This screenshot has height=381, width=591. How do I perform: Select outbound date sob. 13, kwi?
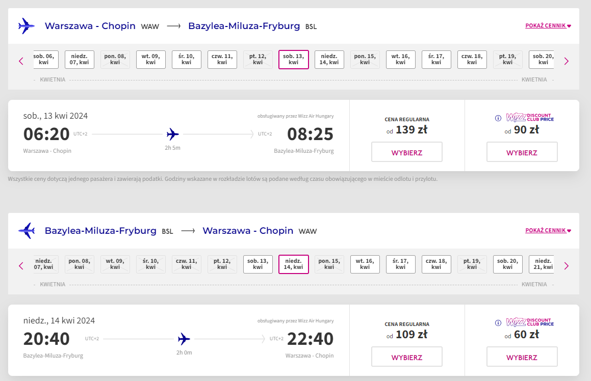294,60
